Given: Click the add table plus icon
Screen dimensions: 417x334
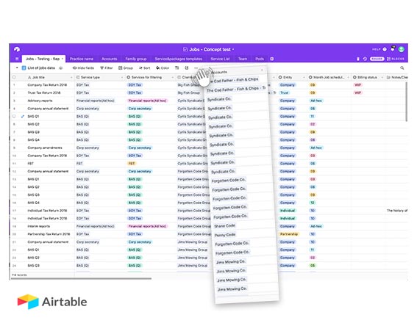Looking at the screenshot, I should point(272,59).
